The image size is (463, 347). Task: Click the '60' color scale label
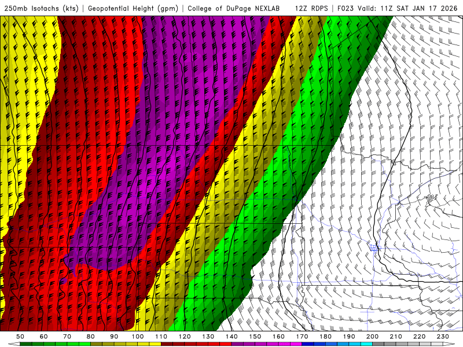pos(44,337)
